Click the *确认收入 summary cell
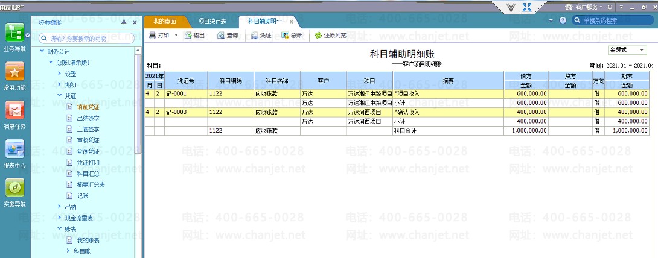 tap(448, 112)
